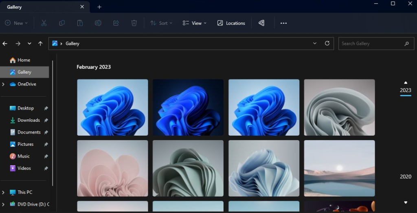Screen dimensions: 417x213
Task: Click the Cut scissors icon
Action: [x=44, y=23]
